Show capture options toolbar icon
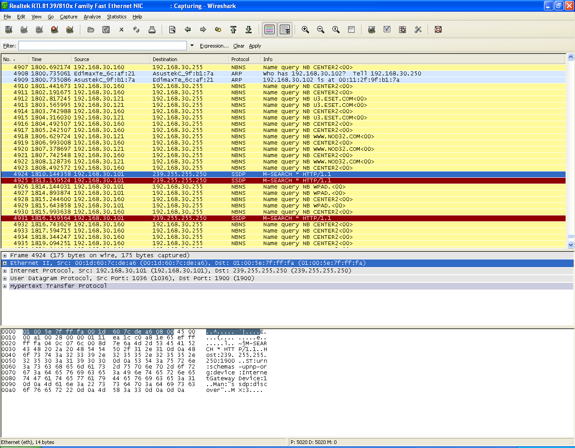575x448 pixels. [x=24, y=30]
